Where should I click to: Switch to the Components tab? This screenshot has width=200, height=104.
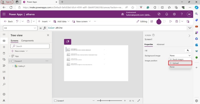27,41
